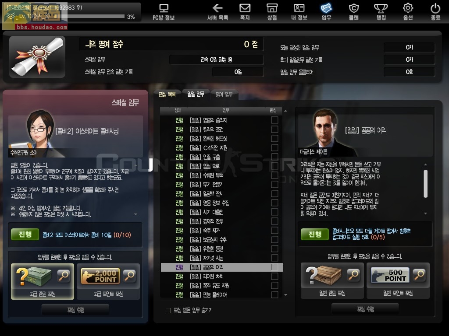
Task: Open the messages envelope icon
Action: (245, 8)
